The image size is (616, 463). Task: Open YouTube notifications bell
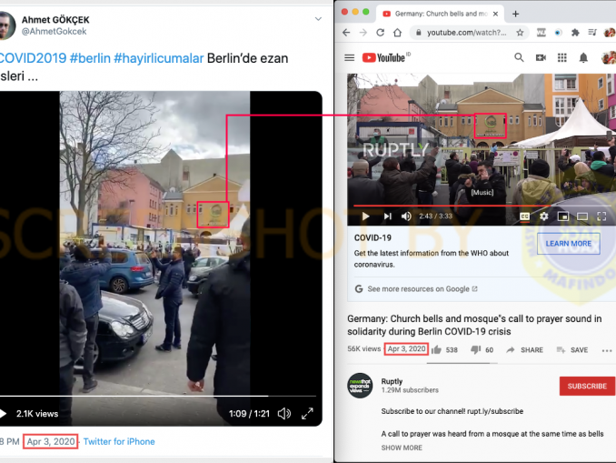click(x=583, y=58)
